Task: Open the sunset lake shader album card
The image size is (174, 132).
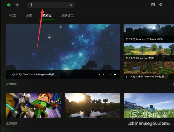Action: (92, 105)
